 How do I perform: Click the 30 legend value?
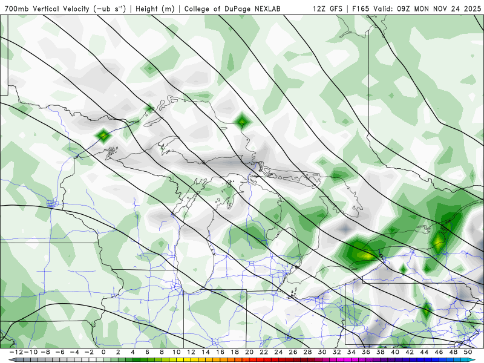[322, 352]
